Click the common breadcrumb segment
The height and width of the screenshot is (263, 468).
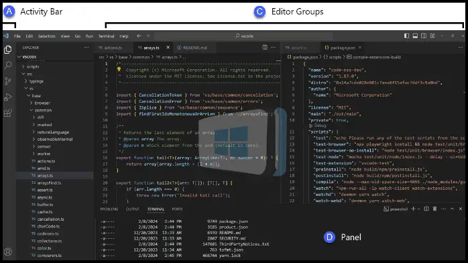pyautogui.click(x=141, y=57)
